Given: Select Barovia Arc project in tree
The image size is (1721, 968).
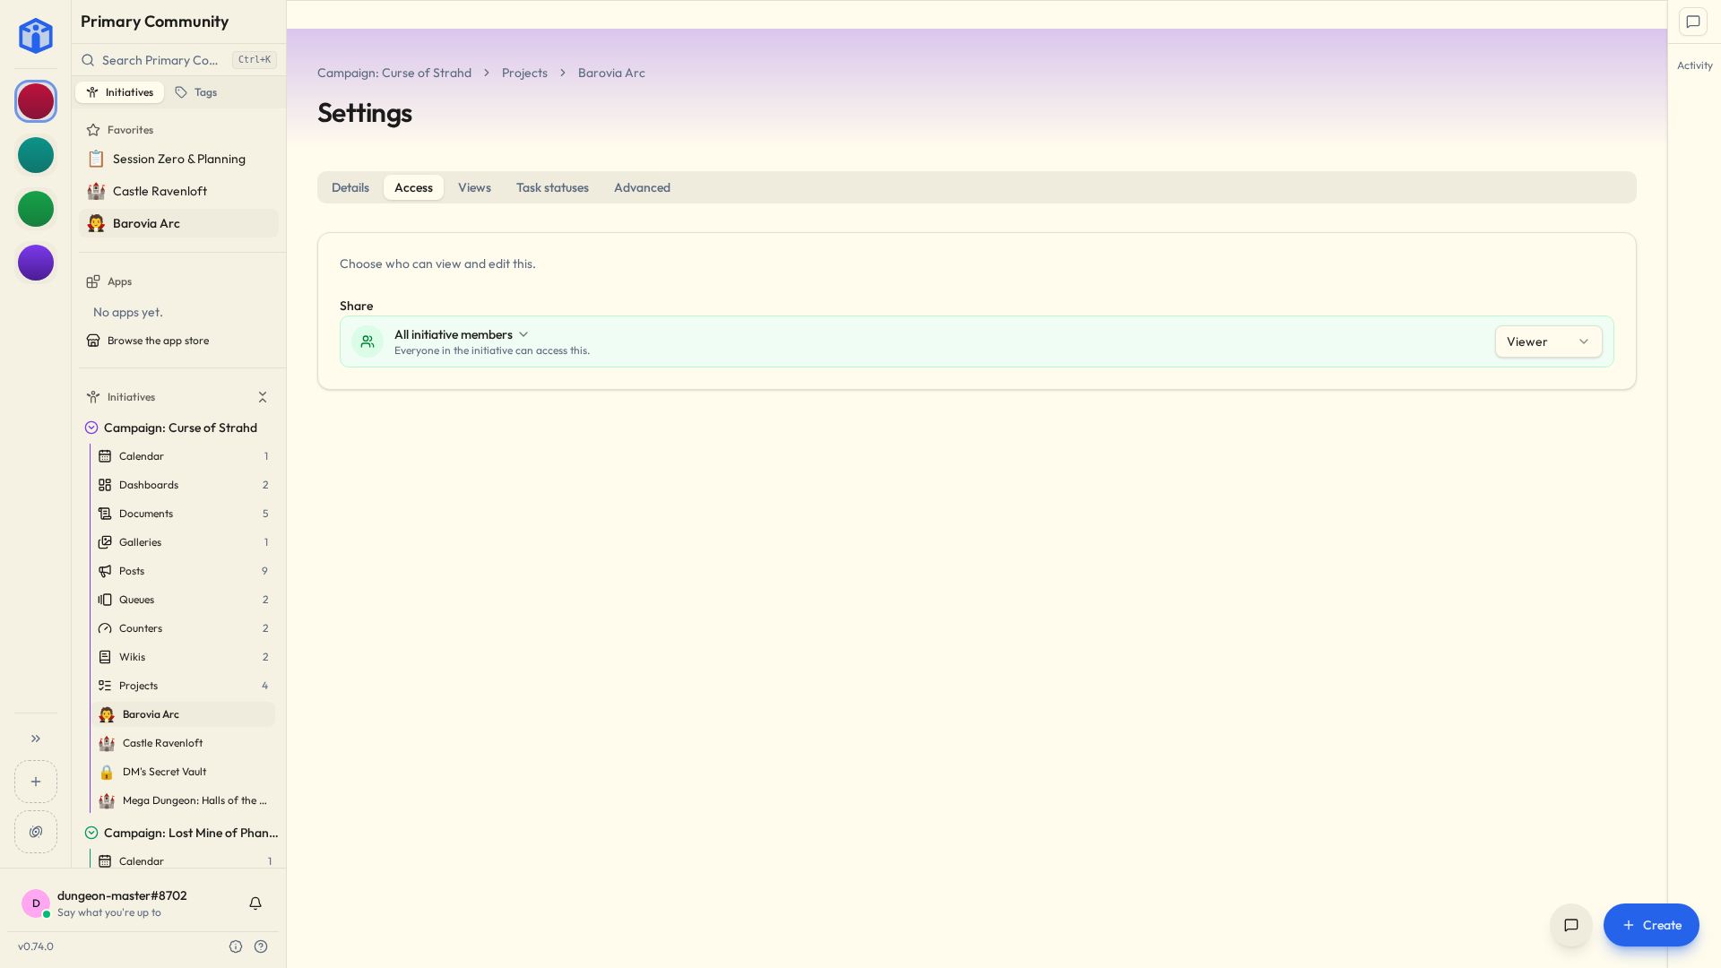Looking at the screenshot, I should [184, 714].
